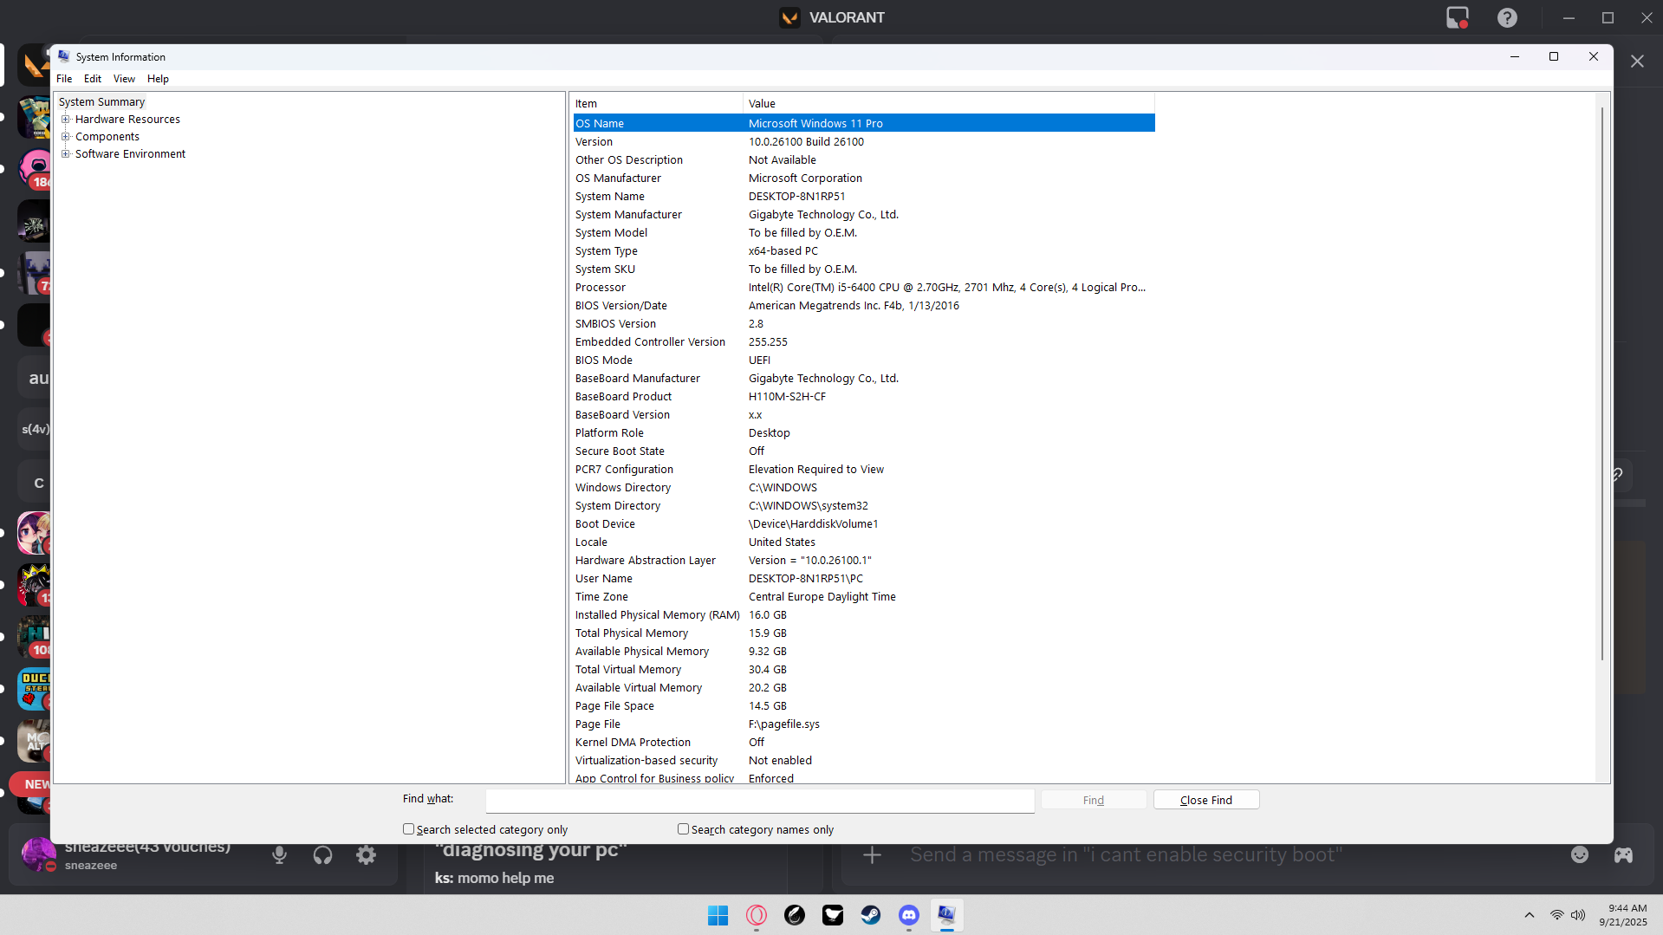Select Virtualization-based security row

click(x=864, y=761)
